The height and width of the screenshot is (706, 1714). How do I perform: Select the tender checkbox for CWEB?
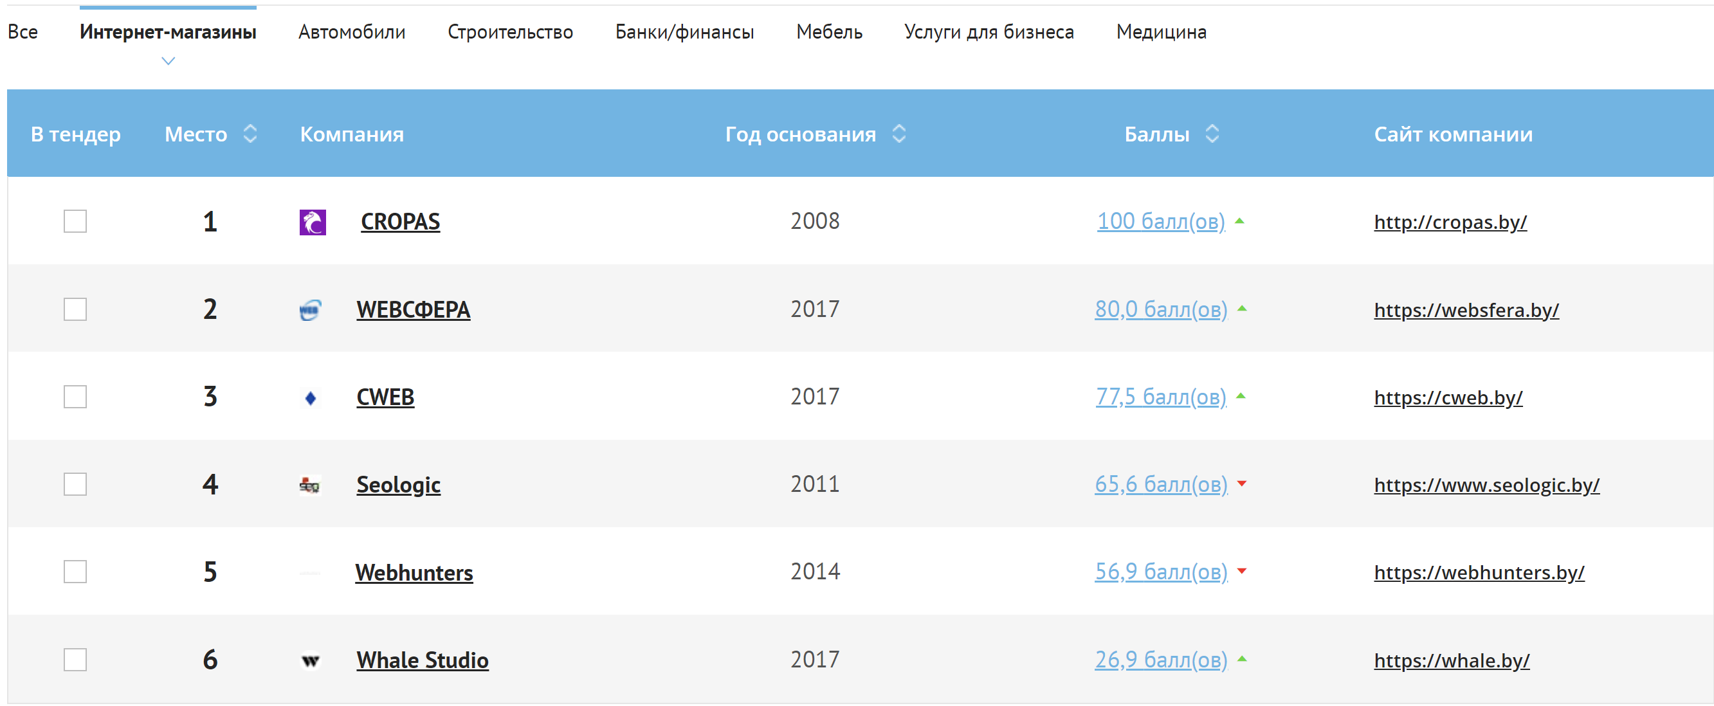point(75,397)
